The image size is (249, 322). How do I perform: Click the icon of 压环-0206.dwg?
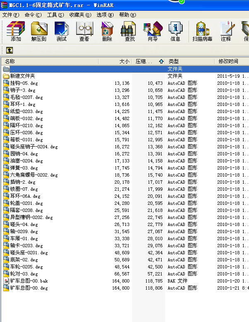(6, 133)
